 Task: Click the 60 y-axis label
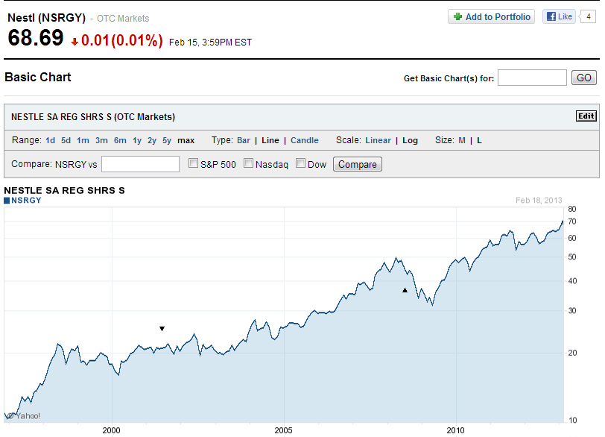[572, 238]
